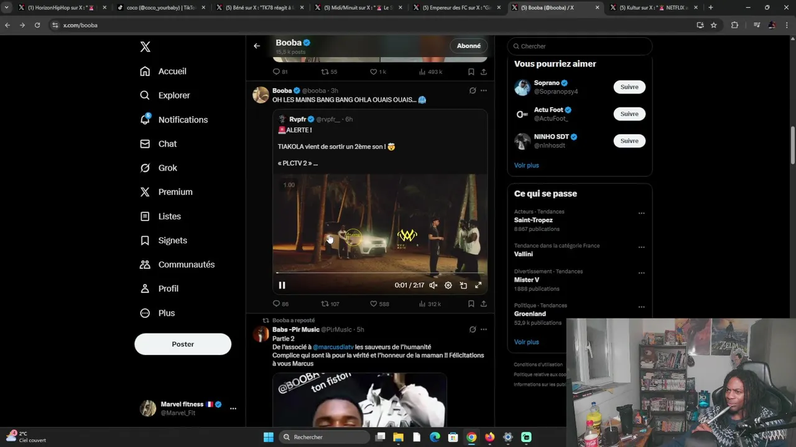Open more options on Babs -Plr Music post

483,330
